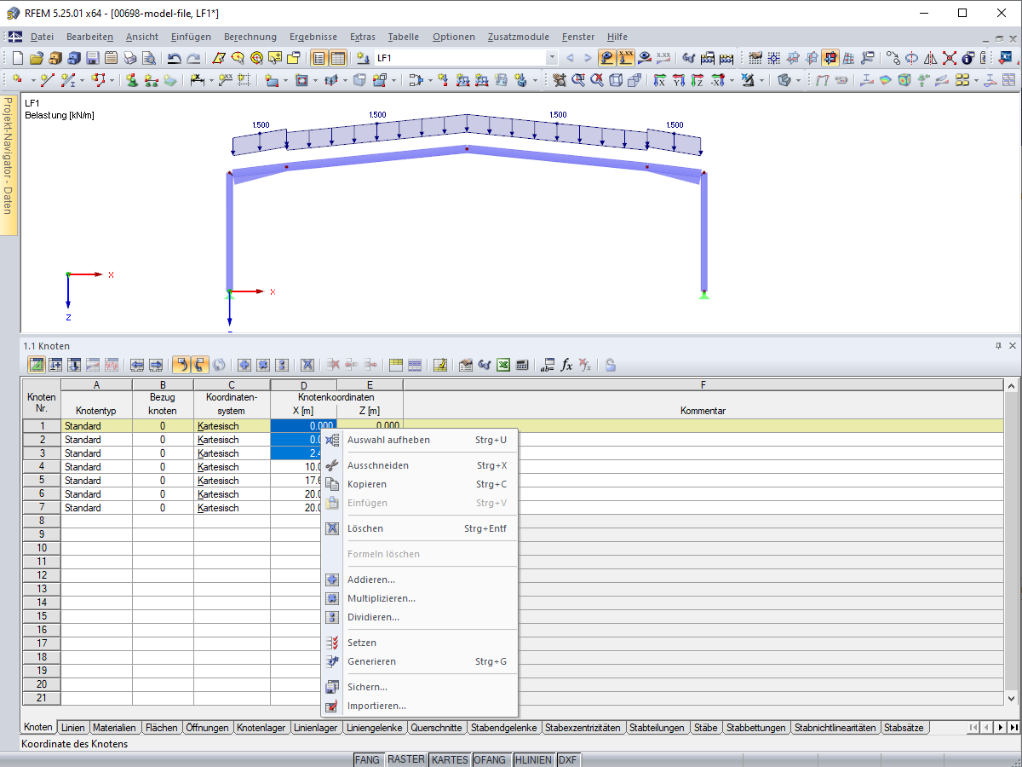This screenshot has height=767, width=1022.
Task: Select Auswahl aufheben in the context menu
Action: pos(419,440)
